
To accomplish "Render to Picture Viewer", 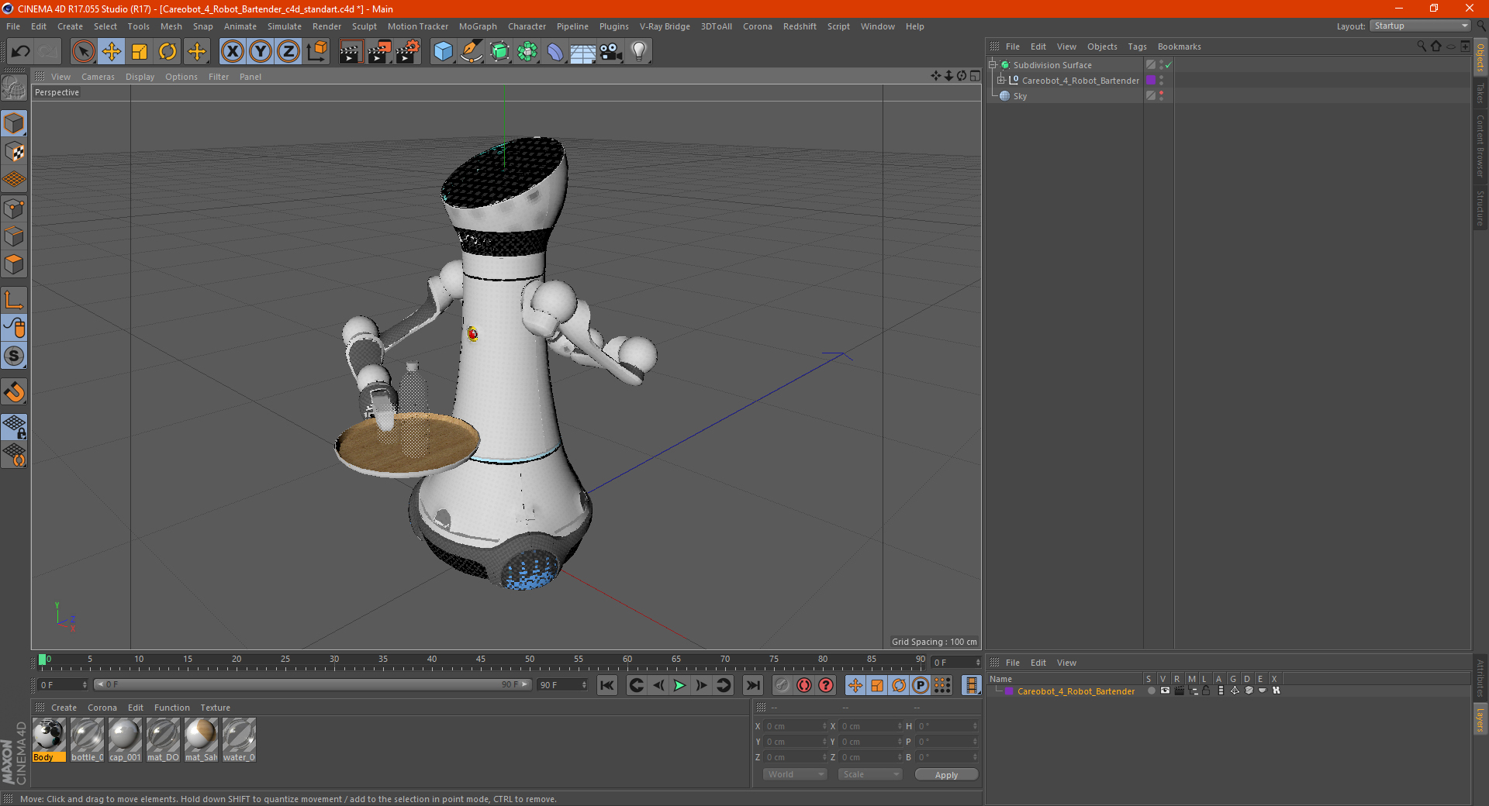I will [379, 52].
